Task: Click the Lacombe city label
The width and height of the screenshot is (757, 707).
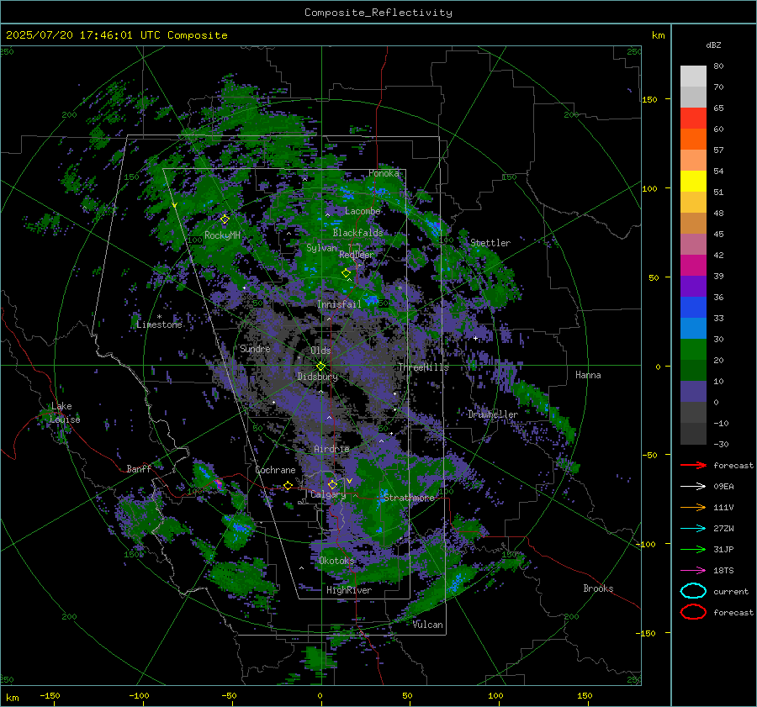Action: click(363, 211)
